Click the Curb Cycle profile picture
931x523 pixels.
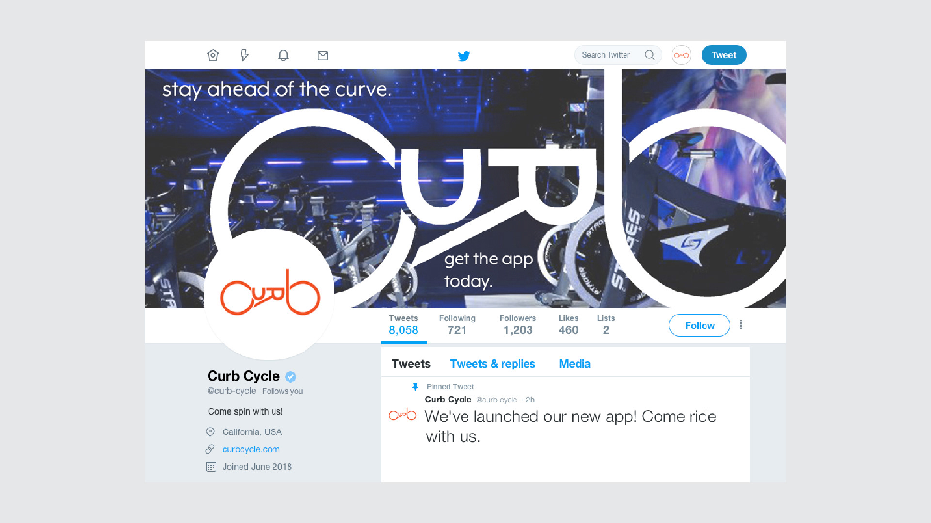[269, 294]
